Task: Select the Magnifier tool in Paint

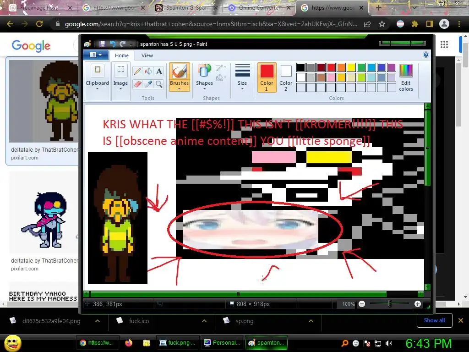Action: 159,84
